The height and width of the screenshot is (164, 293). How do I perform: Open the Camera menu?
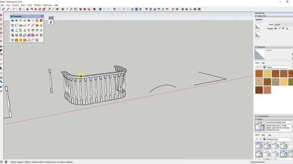click(16, 5)
